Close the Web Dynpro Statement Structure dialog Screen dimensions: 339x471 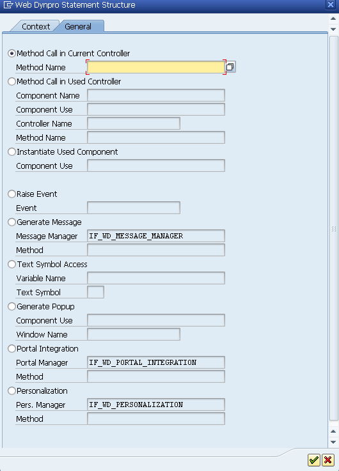click(331, 4)
